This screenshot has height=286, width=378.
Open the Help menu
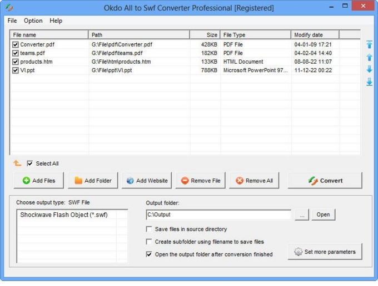pos(56,21)
